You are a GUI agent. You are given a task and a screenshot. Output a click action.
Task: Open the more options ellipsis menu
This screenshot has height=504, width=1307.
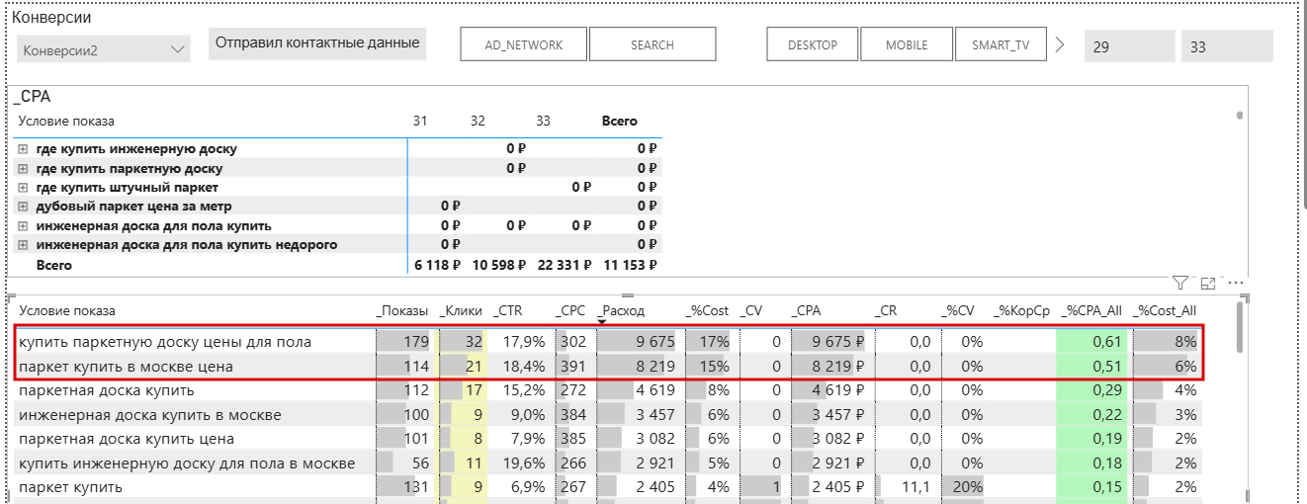click(1234, 283)
